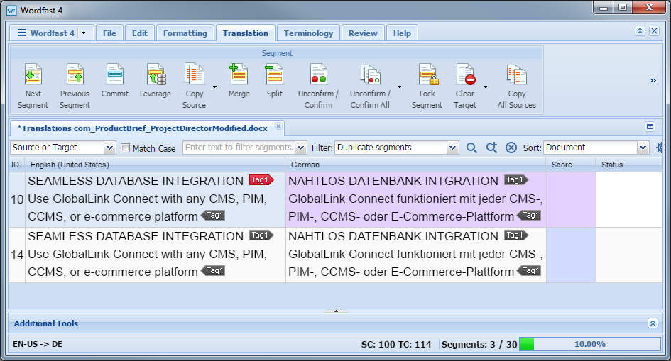Open the Wordfast 4 main menu

[x=45, y=33]
